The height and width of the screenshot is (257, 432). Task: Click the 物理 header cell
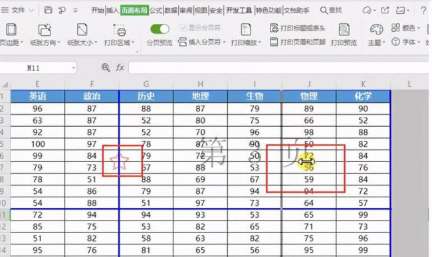309,96
